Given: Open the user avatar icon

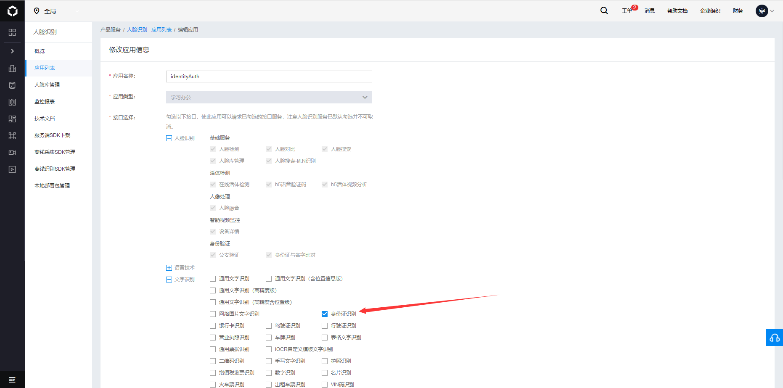Looking at the screenshot, I should (x=762, y=11).
